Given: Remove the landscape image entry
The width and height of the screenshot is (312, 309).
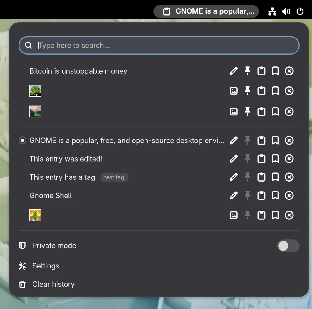Looking at the screenshot, I should [289, 112].
